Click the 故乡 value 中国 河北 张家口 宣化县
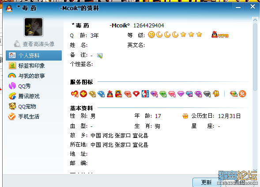Screen dimensions: 260x187 pyautogui.click(x=119, y=136)
